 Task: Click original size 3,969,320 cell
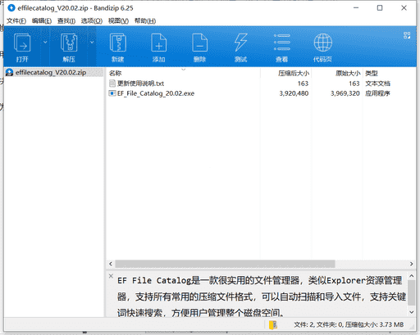tap(345, 93)
